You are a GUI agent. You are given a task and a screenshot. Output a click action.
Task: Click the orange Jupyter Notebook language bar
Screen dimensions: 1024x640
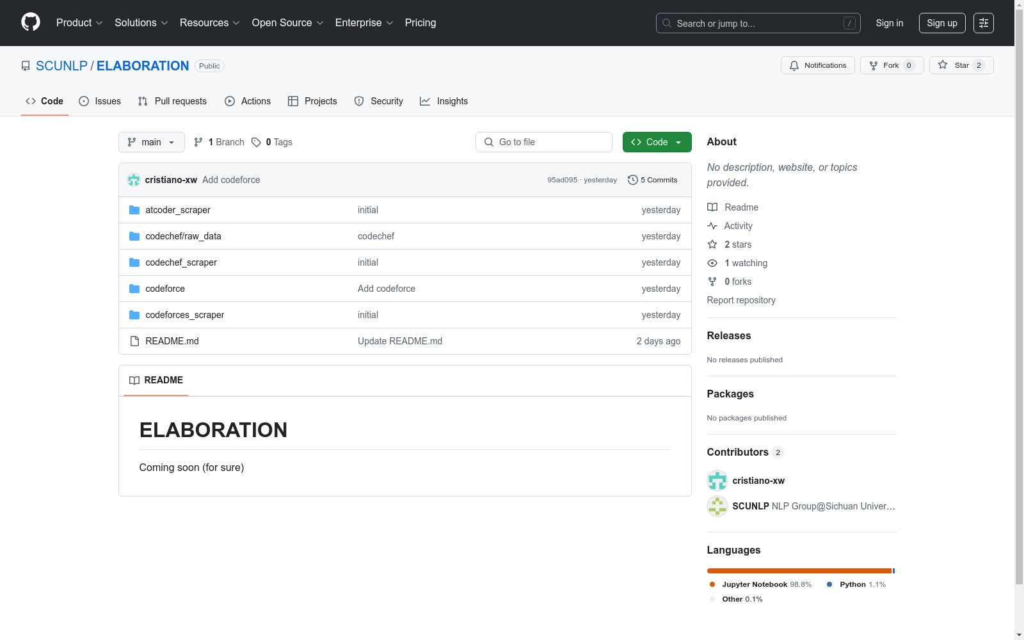click(x=799, y=571)
